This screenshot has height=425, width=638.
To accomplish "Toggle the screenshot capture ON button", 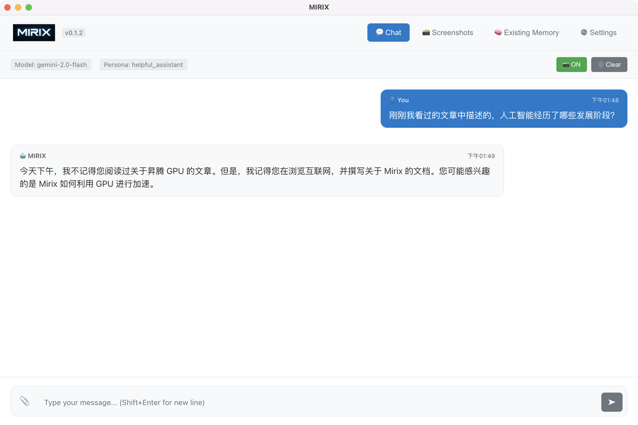I will [571, 64].
